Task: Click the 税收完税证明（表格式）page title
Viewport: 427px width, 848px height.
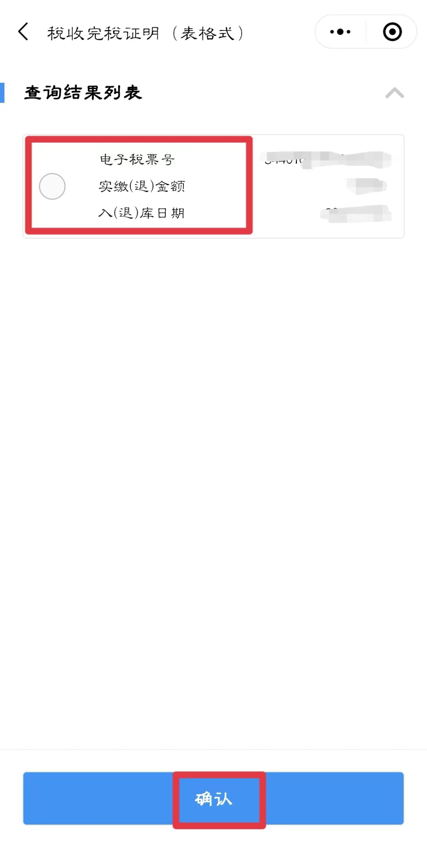Action: 145,33
